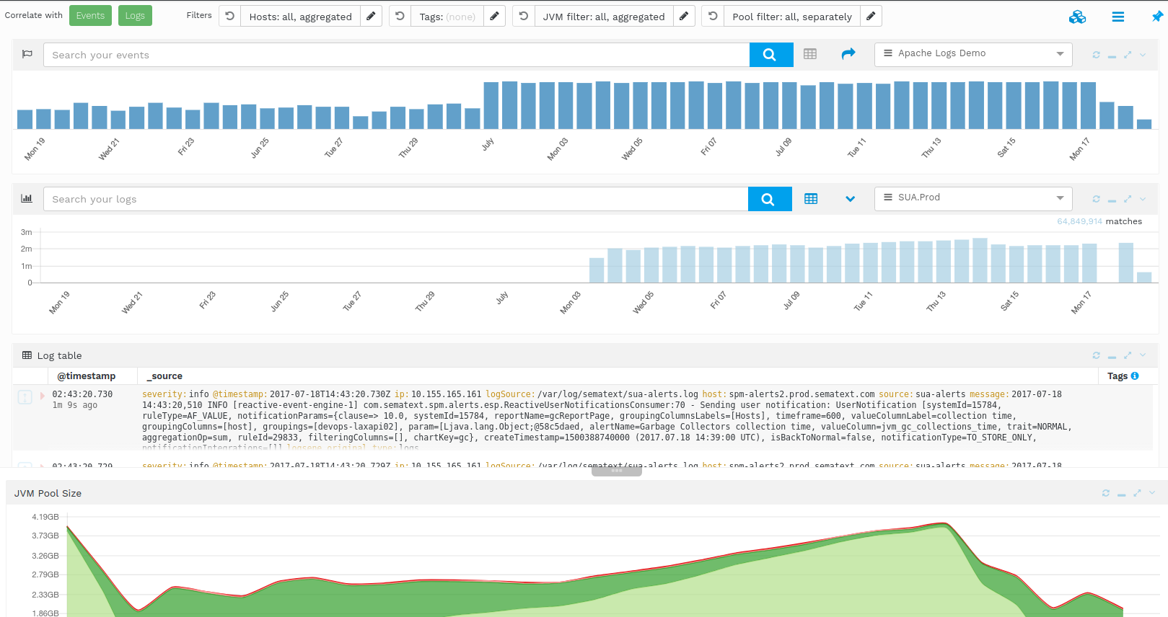Edit the Pool filter with the pencil icon
Screen dimensions: 1168x617
871,16
